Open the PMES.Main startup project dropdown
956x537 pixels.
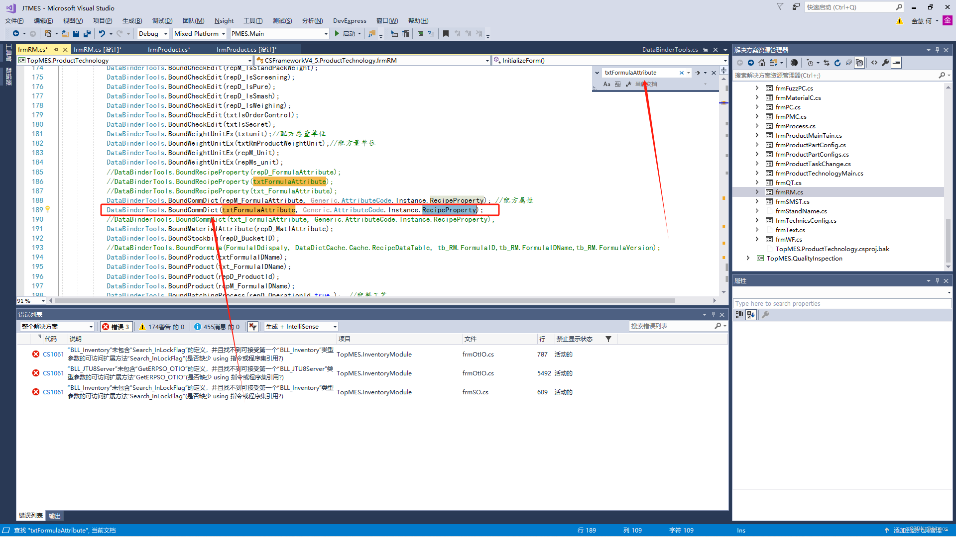[x=279, y=34]
